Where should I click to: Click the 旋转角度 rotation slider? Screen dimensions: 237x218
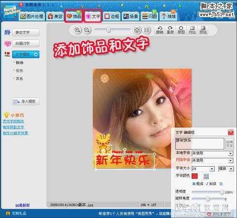pos(208,199)
